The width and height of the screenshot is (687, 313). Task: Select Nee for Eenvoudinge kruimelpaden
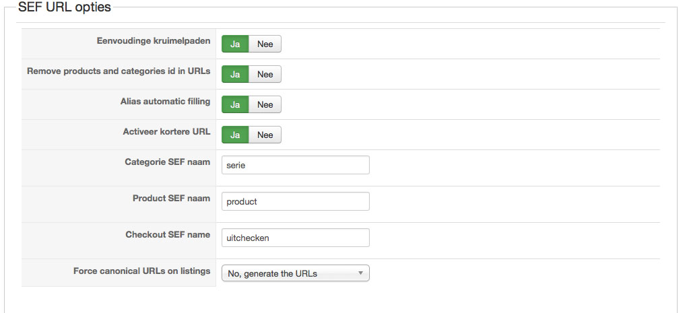point(265,44)
